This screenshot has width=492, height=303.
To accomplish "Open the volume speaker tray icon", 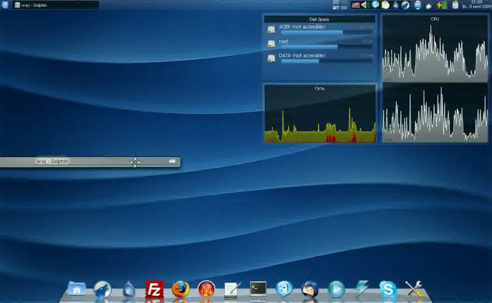I will click(365, 5).
